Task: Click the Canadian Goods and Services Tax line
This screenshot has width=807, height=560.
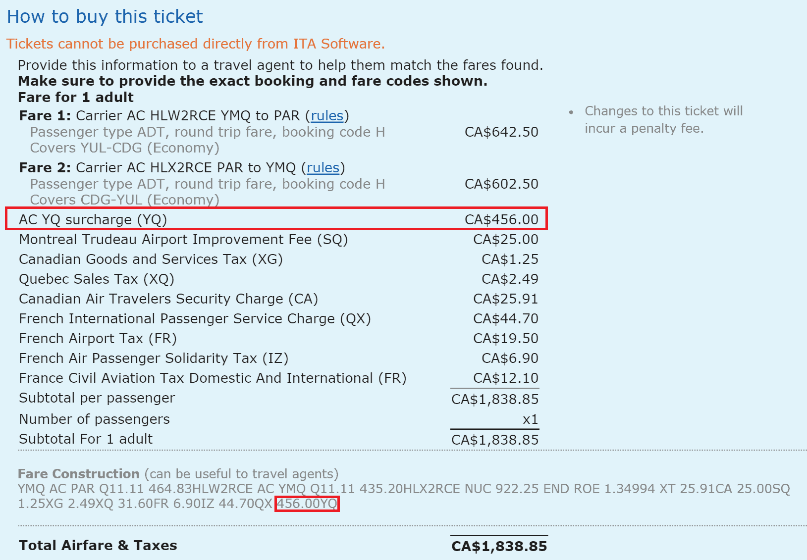Action: click(x=151, y=259)
